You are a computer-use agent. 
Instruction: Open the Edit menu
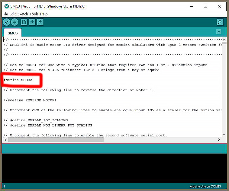click(x=13, y=14)
